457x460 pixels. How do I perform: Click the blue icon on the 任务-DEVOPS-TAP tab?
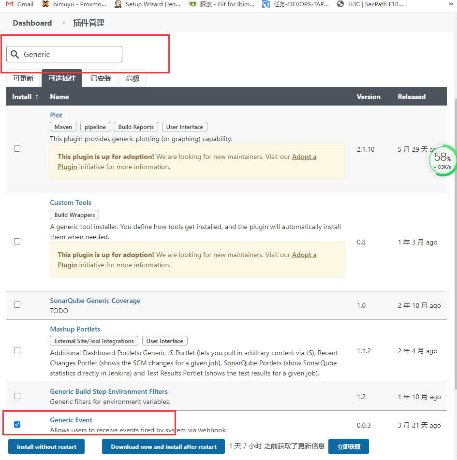click(x=265, y=5)
